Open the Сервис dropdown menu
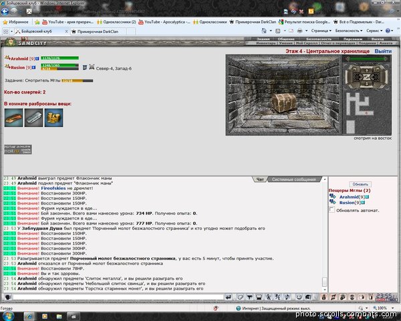The width and height of the screenshot is (401, 321). [374, 31]
